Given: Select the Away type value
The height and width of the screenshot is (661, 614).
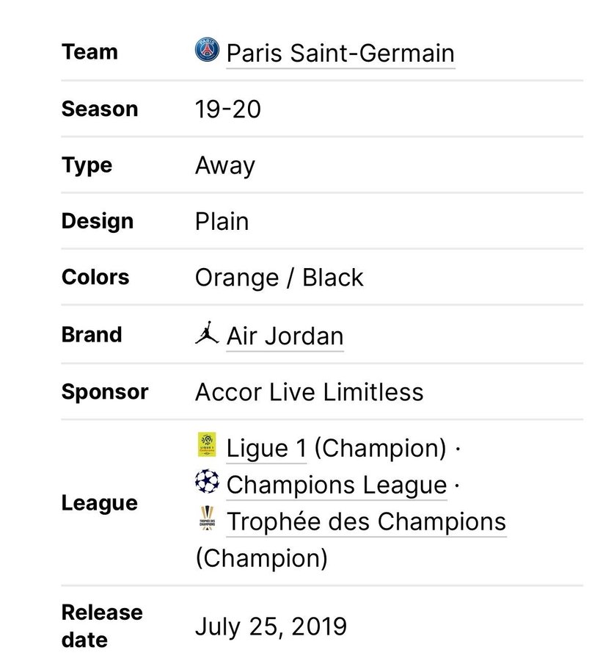Looking at the screenshot, I should tap(225, 166).
